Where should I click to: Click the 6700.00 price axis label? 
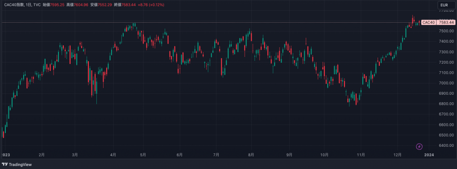point(446,114)
